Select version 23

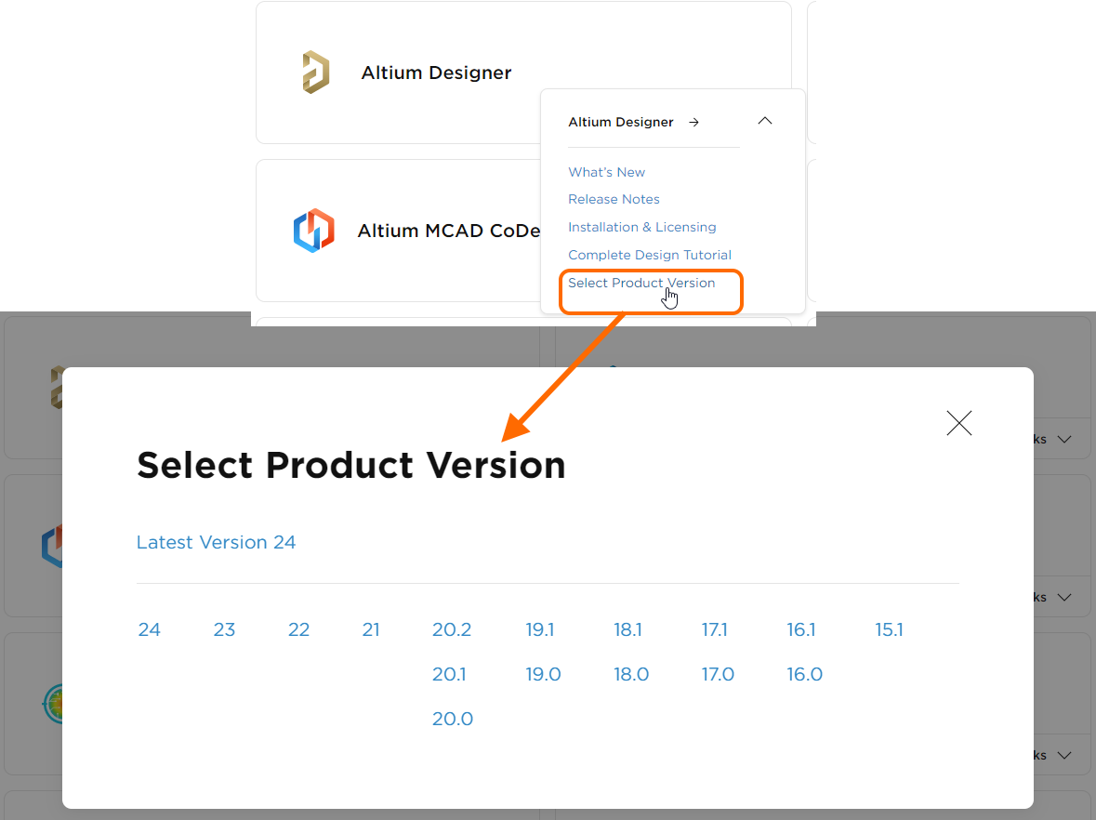(x=224, y=629)
